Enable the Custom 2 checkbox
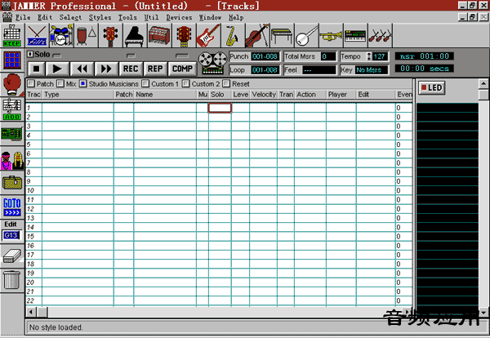This screenshot has width=490, height=338. 185,83
